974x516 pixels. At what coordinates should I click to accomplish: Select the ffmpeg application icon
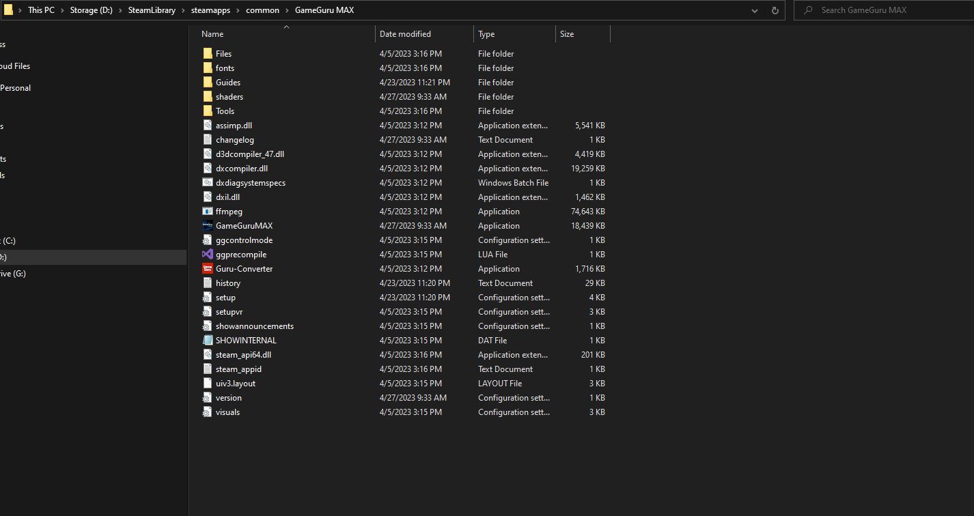208,211
